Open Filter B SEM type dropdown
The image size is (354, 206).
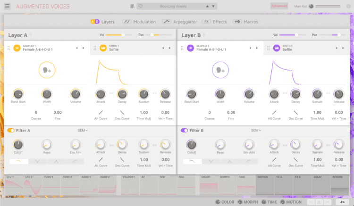[x=256, y=131]
